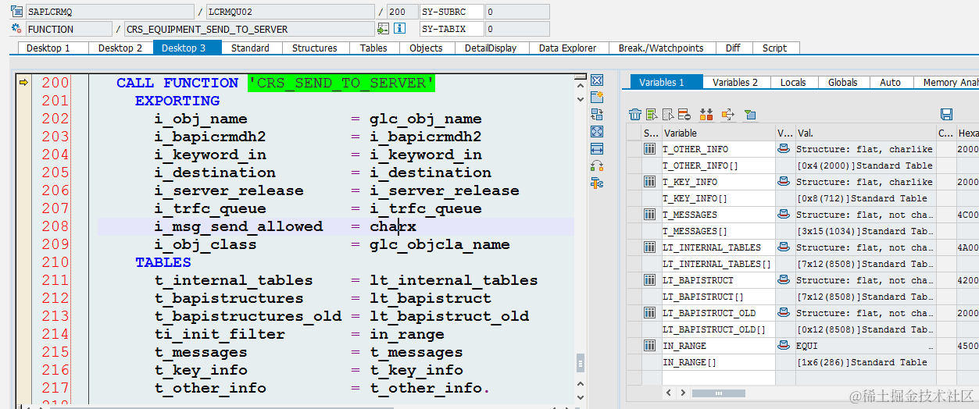Click the SAPLCRMQ program field
This screenshot has width=979, height=409.
[x=109, y=12]
